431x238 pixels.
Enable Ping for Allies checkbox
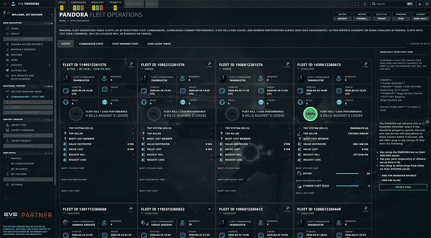[379, 181]
